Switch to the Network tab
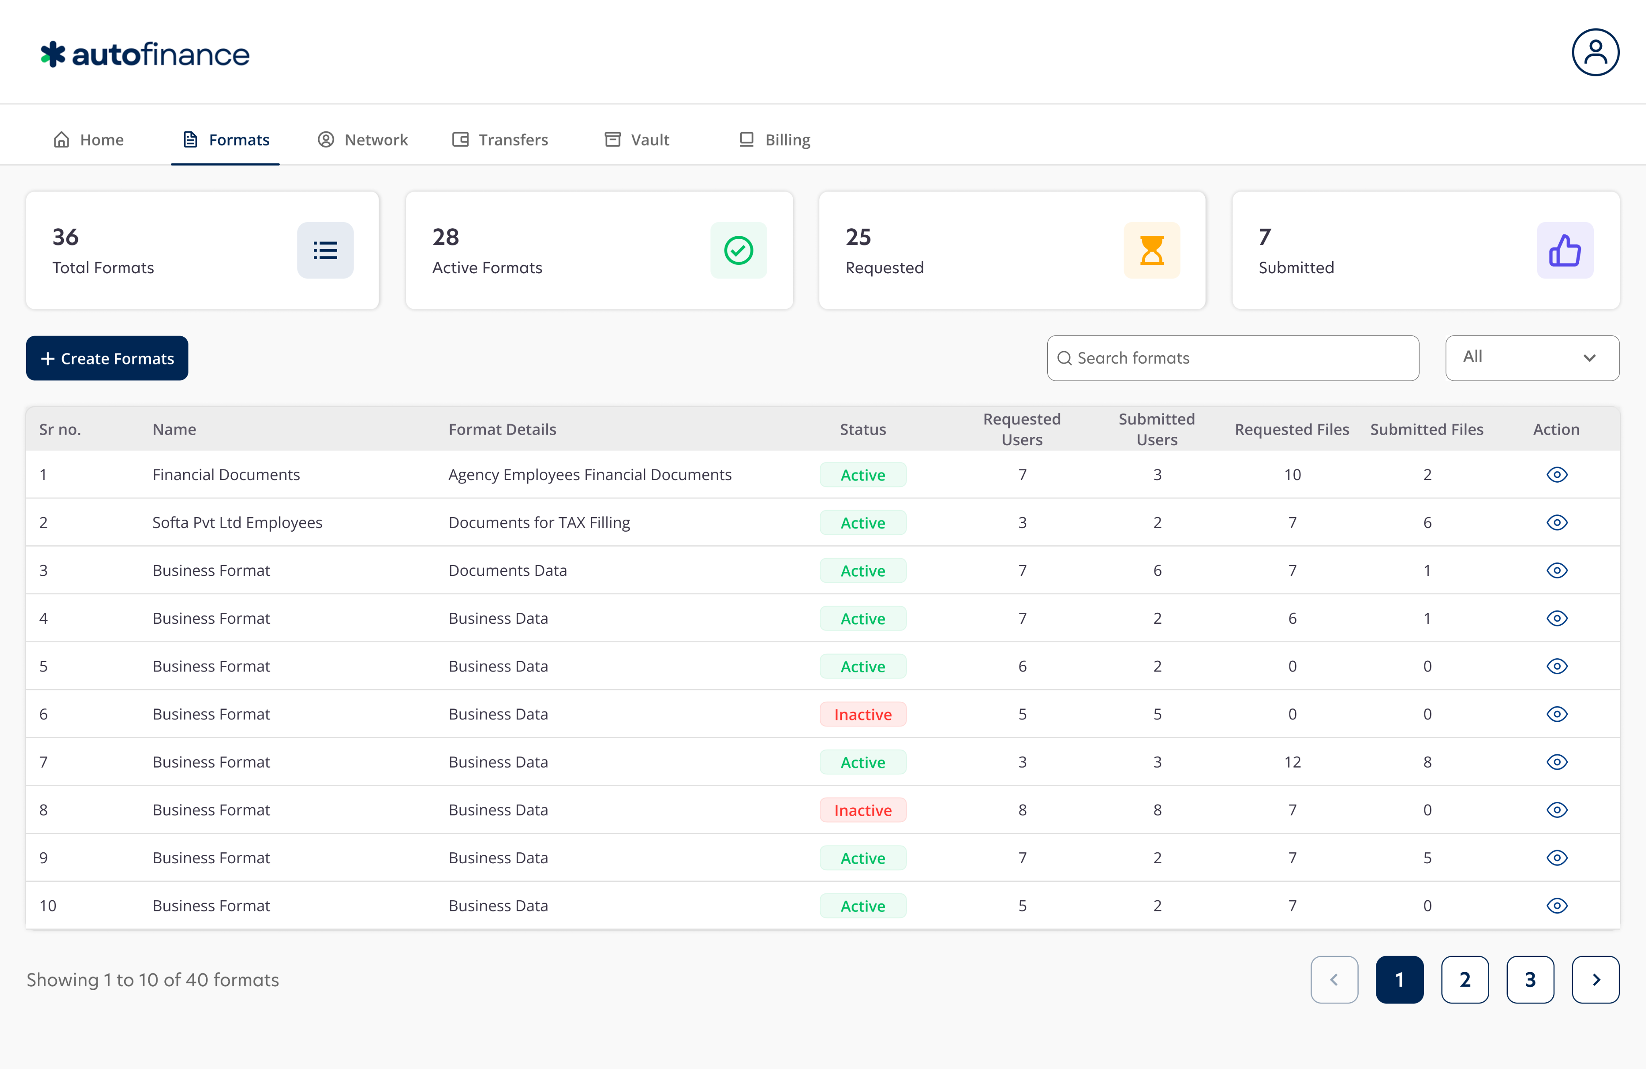This screenshot has width=1646, height=1069. point(362,140)
